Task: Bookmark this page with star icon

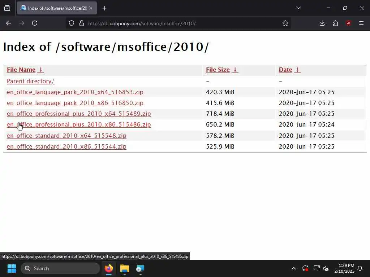Action: 285,23
